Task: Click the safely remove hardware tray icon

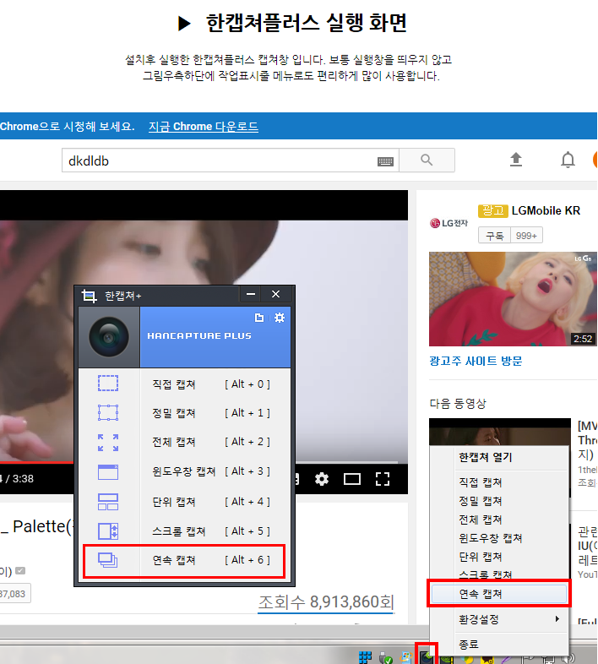Action: point(386,657)
